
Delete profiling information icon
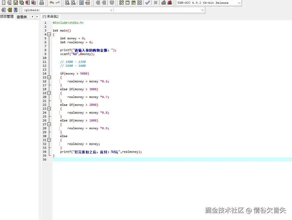(x=170, y=3)
